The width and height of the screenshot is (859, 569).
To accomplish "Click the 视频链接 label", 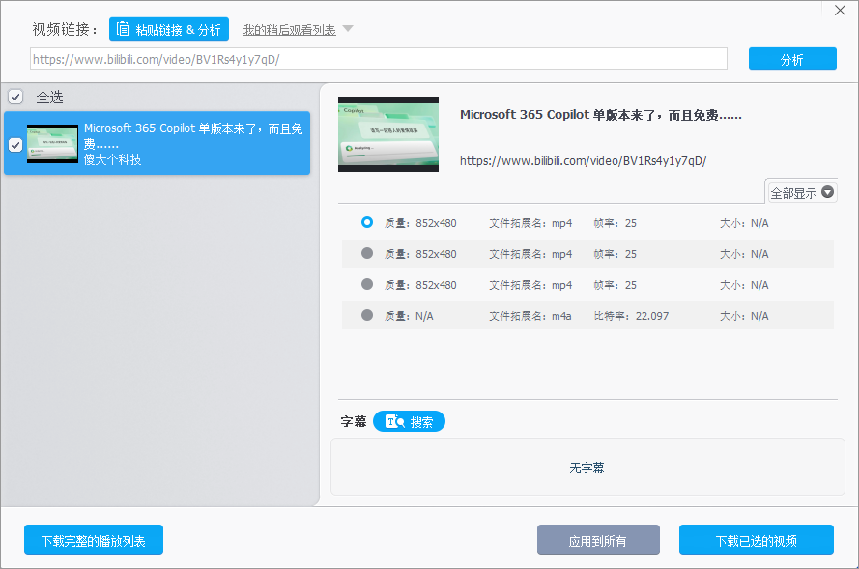I will click(65, 30).
